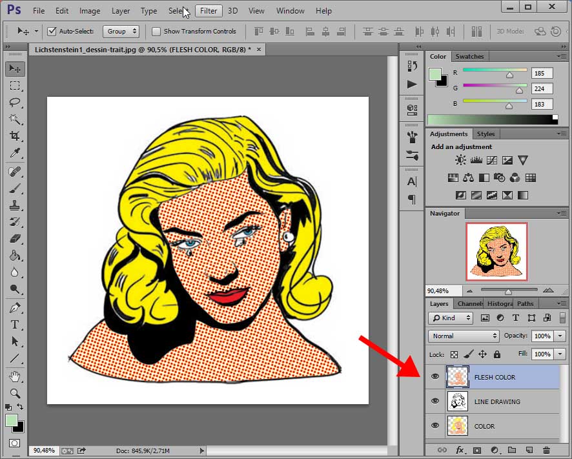The width and height of the screenshot is (572, 459).
Task: Add a Color Balance adjustment
Action: point(469,178)
